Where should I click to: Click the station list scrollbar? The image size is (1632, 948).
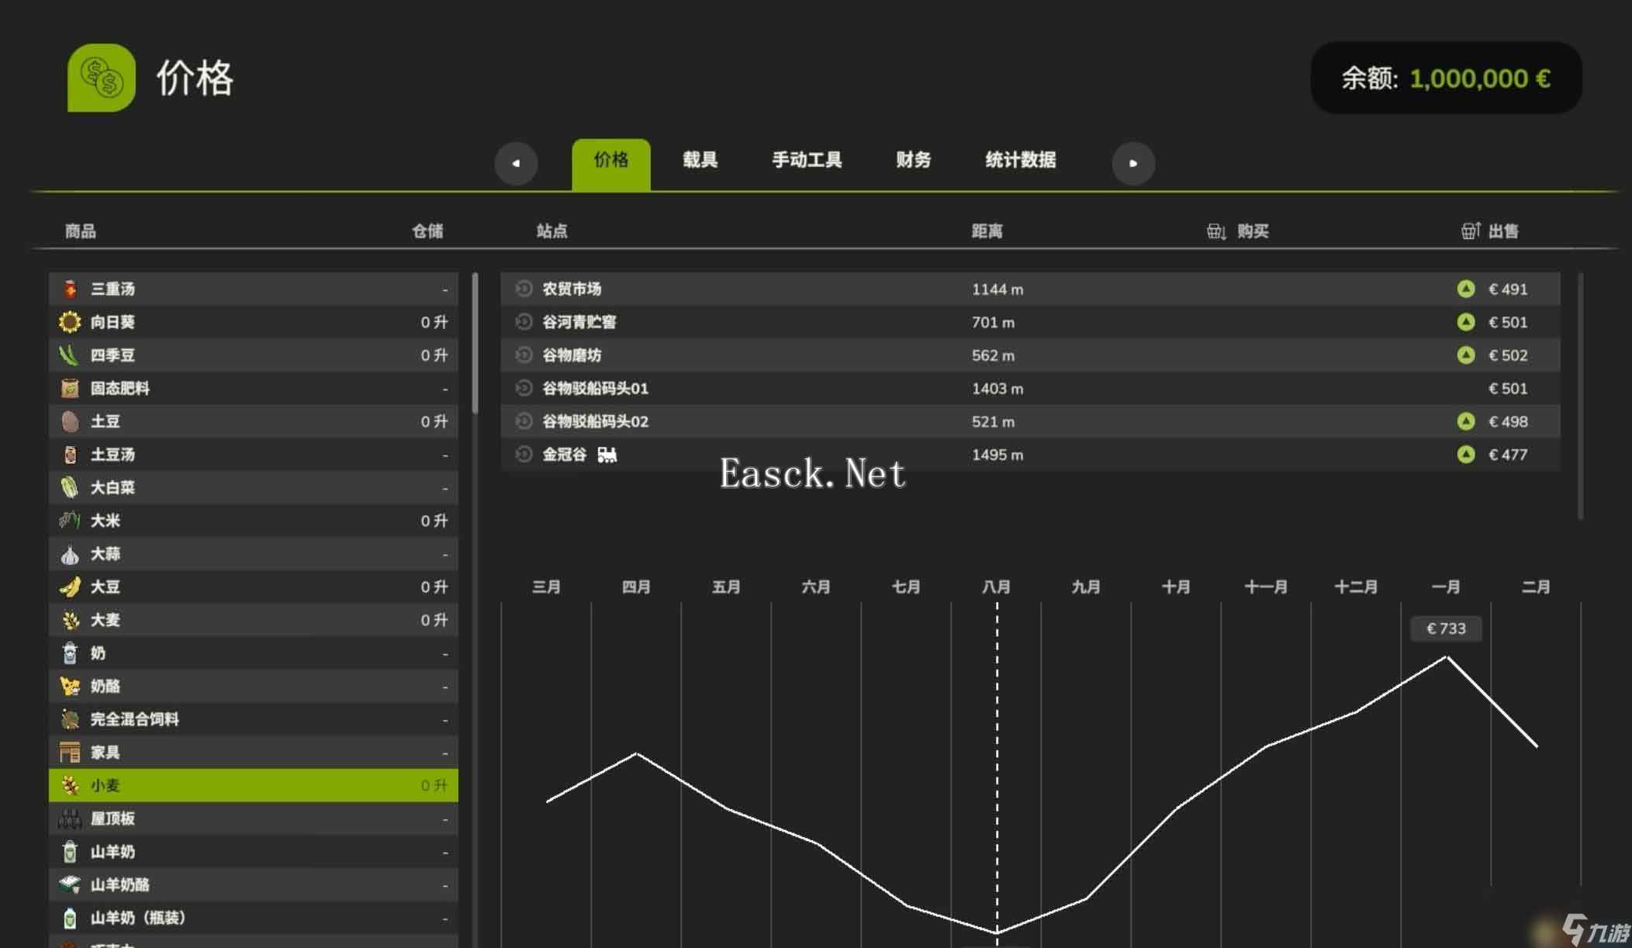[1580, 396]
